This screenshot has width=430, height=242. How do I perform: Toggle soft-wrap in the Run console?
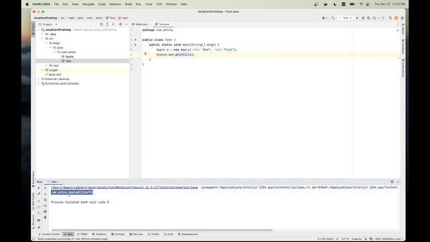[x=45, y=200]
